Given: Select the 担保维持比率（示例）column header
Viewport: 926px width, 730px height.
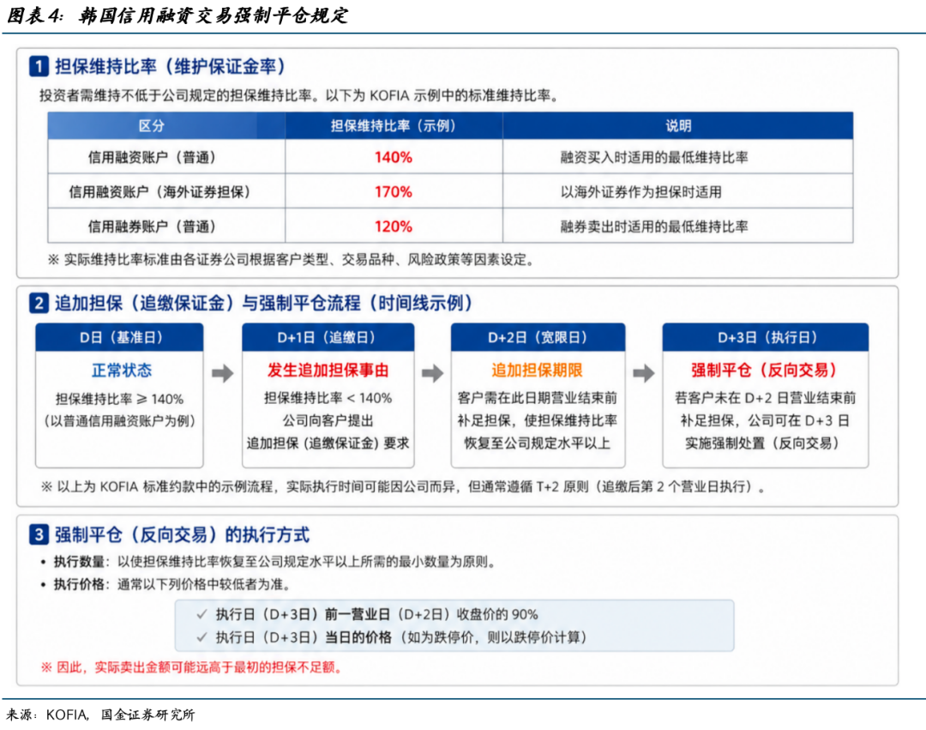Looking at the screenshot, I should pos(394,126).
